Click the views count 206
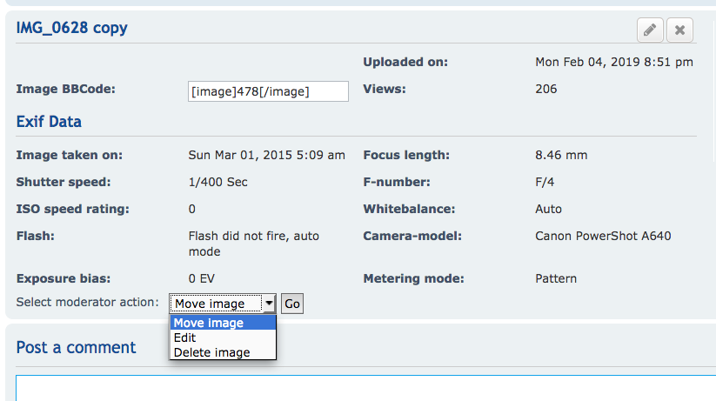Image resolution: width=716 pixels, height=401 pixels. pyautogui.click(x=546, y=89)
